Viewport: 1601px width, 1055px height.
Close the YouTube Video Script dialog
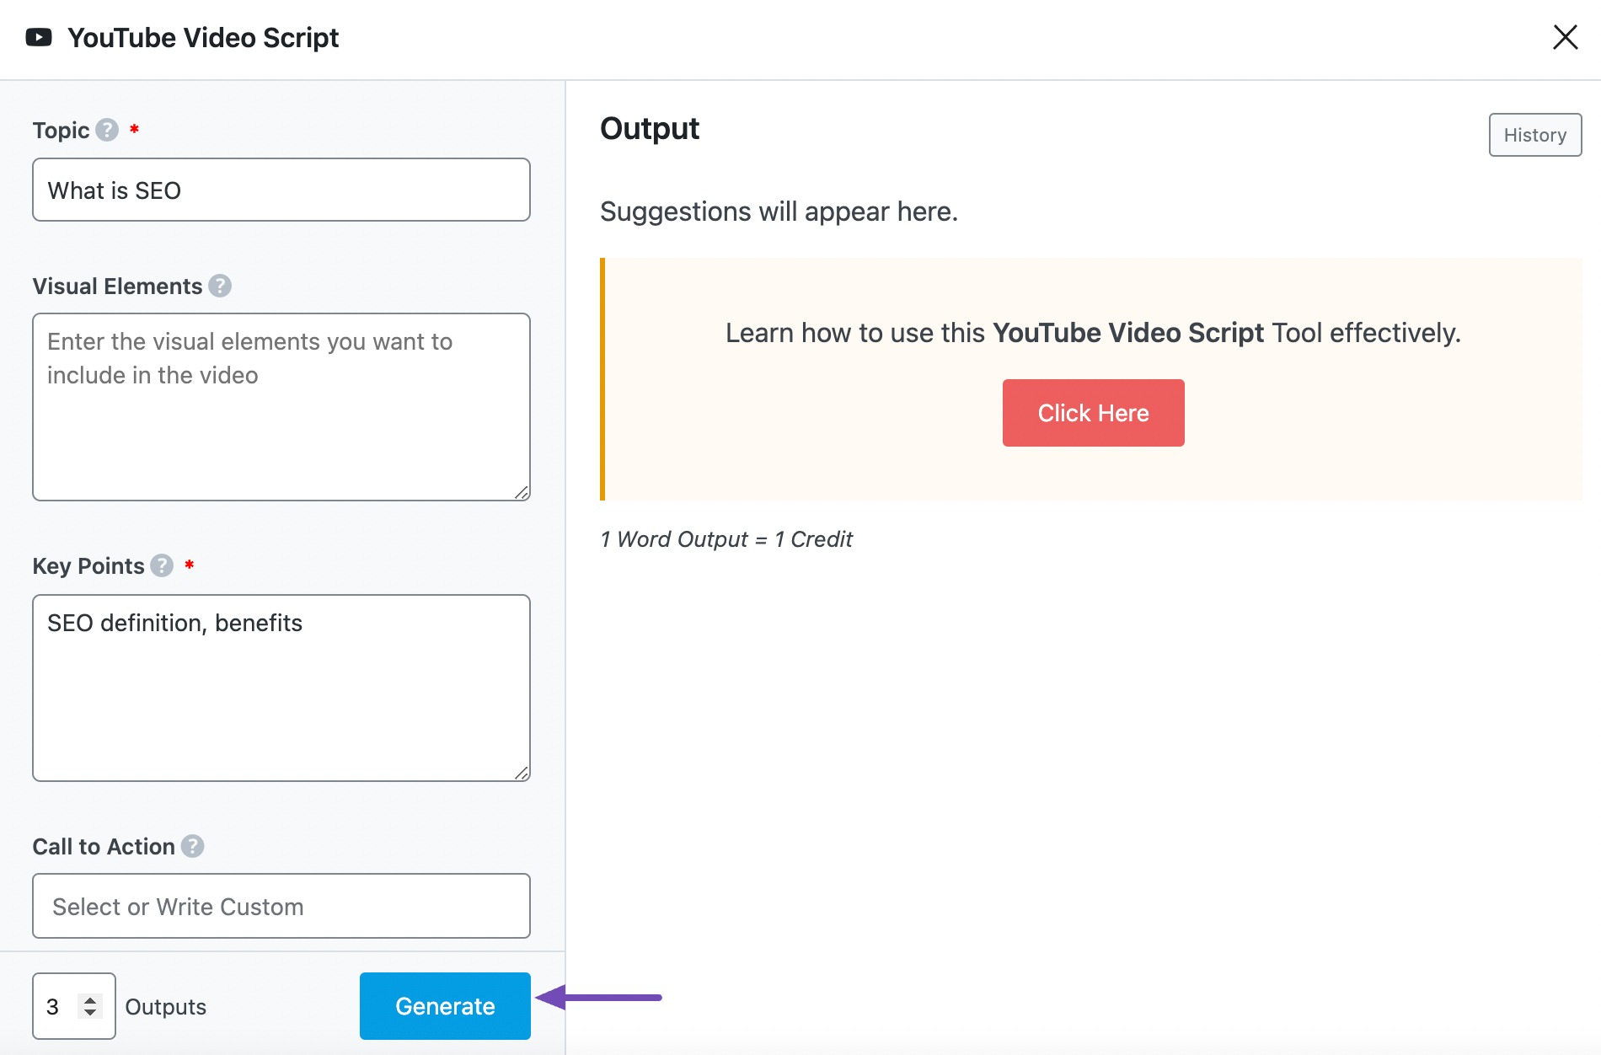1565,37
